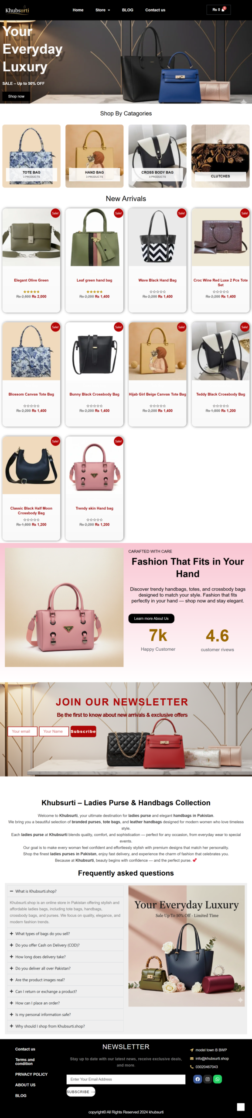The height and width of the screenshot is (1118, 252).
Task: Open the Contact us menu item
Action: point(155,10)
